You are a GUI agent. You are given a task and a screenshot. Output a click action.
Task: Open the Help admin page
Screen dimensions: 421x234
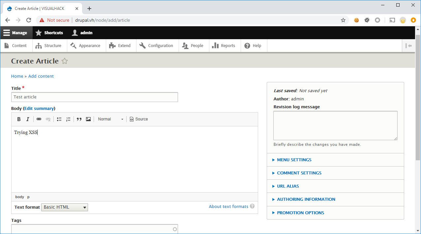pyautogui.click(x=254, y=46)
